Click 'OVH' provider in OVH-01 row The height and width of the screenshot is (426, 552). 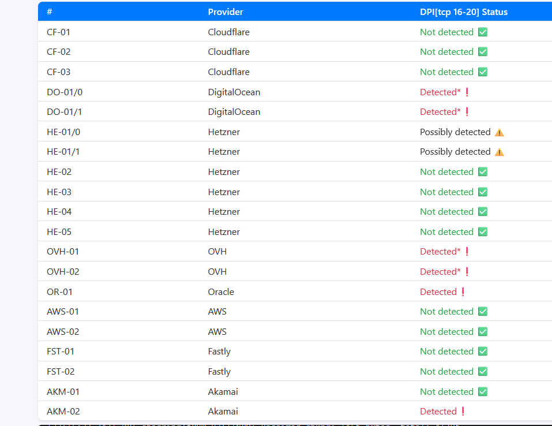coord(217,252)
